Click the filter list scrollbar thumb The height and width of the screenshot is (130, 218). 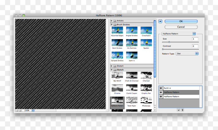click(x=155, y=49)
